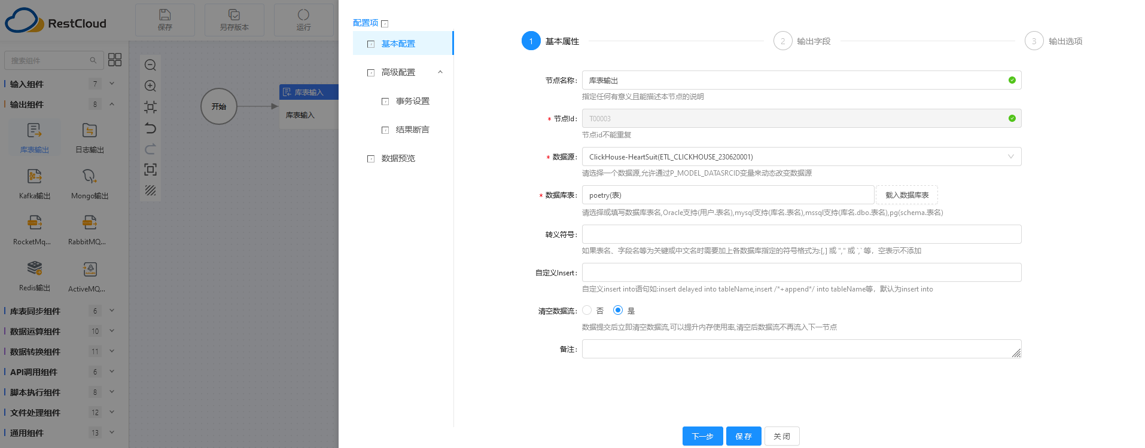Open the 数据源 dropdown
The width and height of the screenshot is (1145, 448).
802,157
